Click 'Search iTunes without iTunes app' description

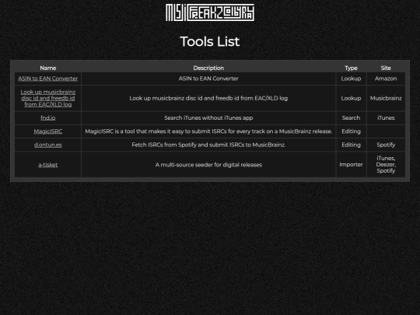tap(208, 118)
